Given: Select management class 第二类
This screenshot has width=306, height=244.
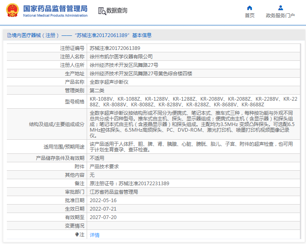Looking at the screenshot, I should point(97,91).
